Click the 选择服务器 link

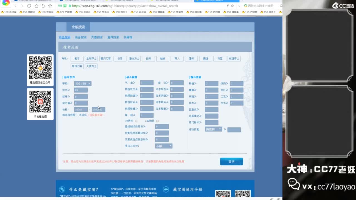pos(96,115)
